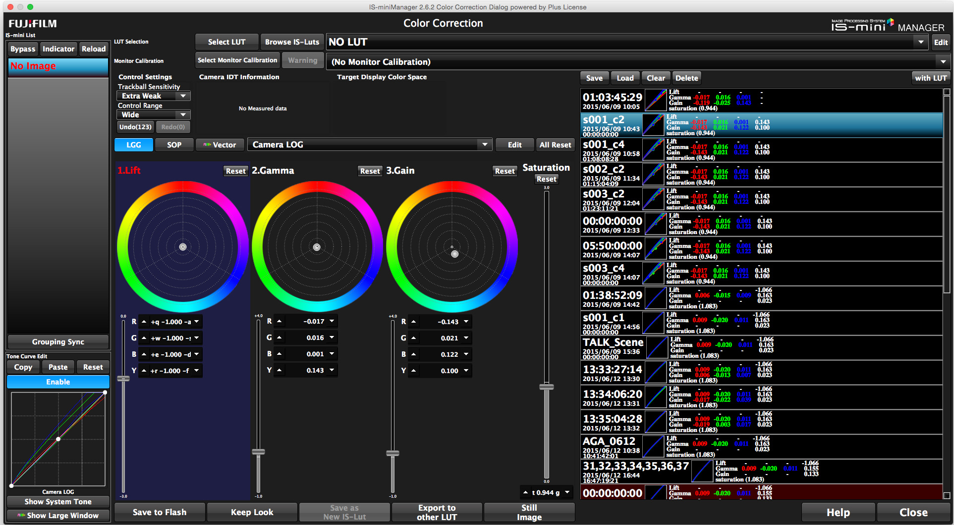954x525 pixels.
Task: Open the Vector scope view button
Action: click(x=220, y=145)
